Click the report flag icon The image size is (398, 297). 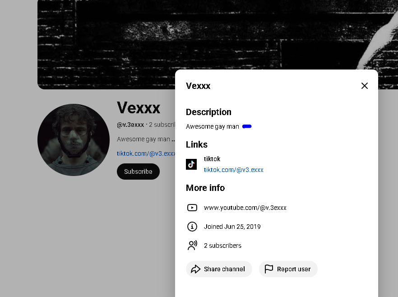click(268, 269)
